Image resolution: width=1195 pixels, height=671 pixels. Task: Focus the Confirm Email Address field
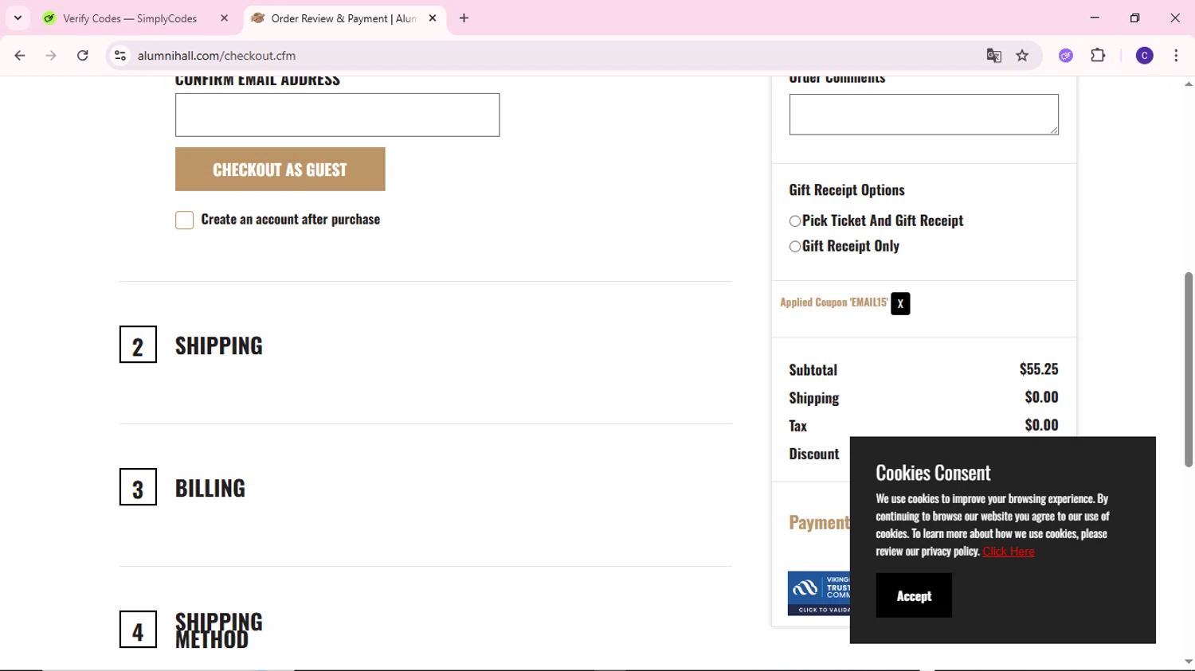pyautogui.click(x=337, y=115)
